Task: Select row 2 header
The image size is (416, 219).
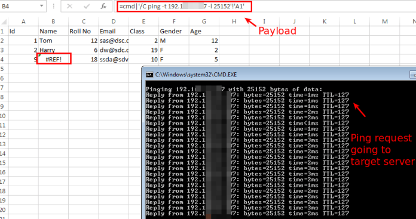Action: point(4,41)
